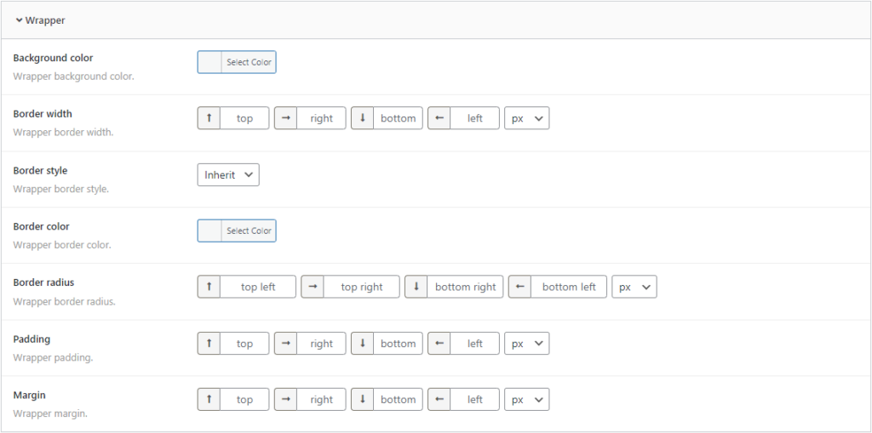Click Select Color for Border color
This screenshot has width=872, height=433.
pyautogui.click(x=249, y=231)
